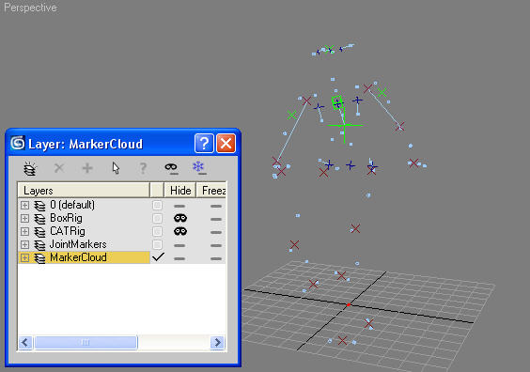Click the Add Selected Objects plus icon

click(x=87, y=168)
